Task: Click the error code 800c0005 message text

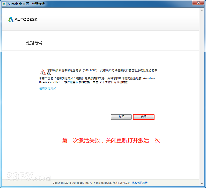Action: [102, 70]
